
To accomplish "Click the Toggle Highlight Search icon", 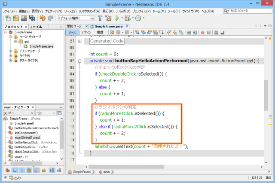I will (x=156, y=32).
